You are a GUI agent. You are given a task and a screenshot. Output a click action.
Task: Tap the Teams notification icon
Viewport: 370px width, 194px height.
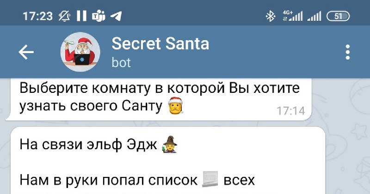(x=99, y=17)
